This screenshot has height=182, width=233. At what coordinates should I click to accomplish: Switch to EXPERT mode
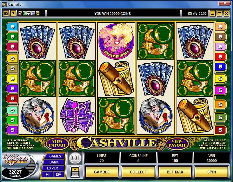click(x=53, y=168)
